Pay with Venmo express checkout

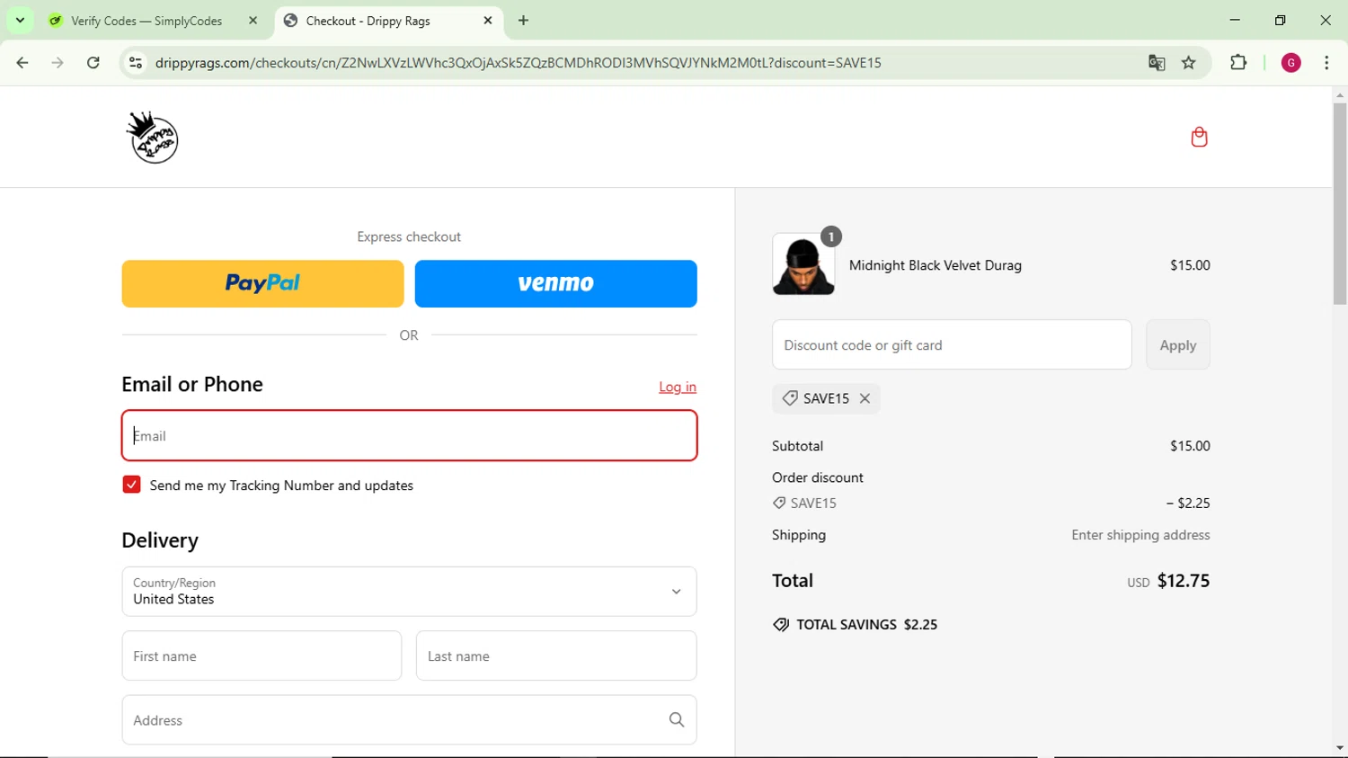[555, 283]
